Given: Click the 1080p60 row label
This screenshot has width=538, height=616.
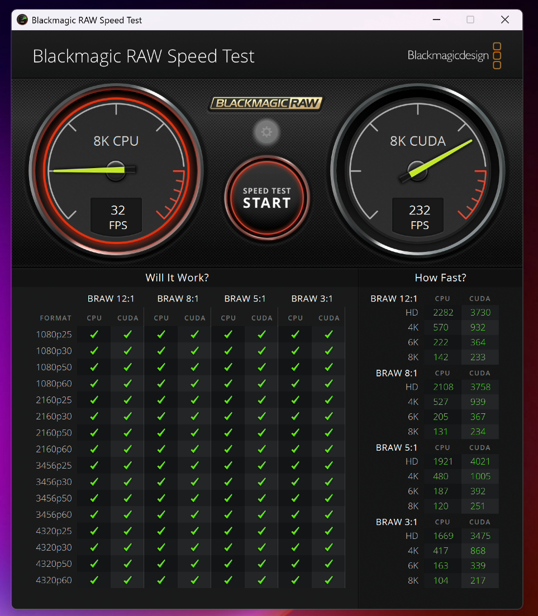Looking at the screenshot, I should (54, 384).
